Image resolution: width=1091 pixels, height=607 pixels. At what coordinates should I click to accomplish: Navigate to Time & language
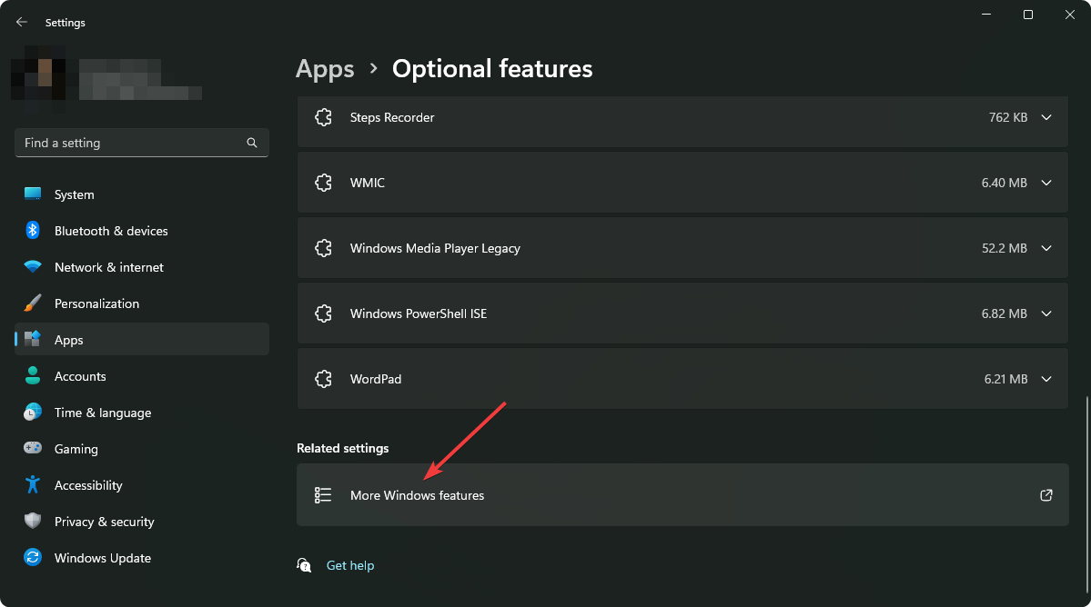pyautogui.click(x=142, y=413)
